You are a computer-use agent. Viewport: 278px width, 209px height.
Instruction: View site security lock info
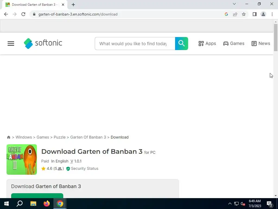[34, 14]
